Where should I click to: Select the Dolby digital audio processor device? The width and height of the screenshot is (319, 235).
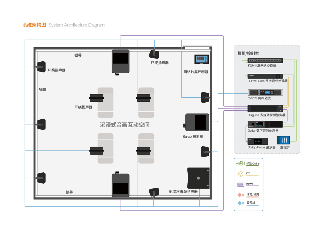pyautogui.click(x=265, y=124)
